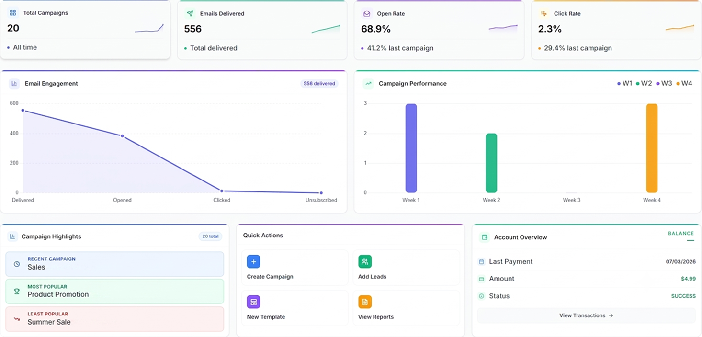
Task: Click the Unsubscribed data point on engagement chart
Action: [x=321, y=193]
